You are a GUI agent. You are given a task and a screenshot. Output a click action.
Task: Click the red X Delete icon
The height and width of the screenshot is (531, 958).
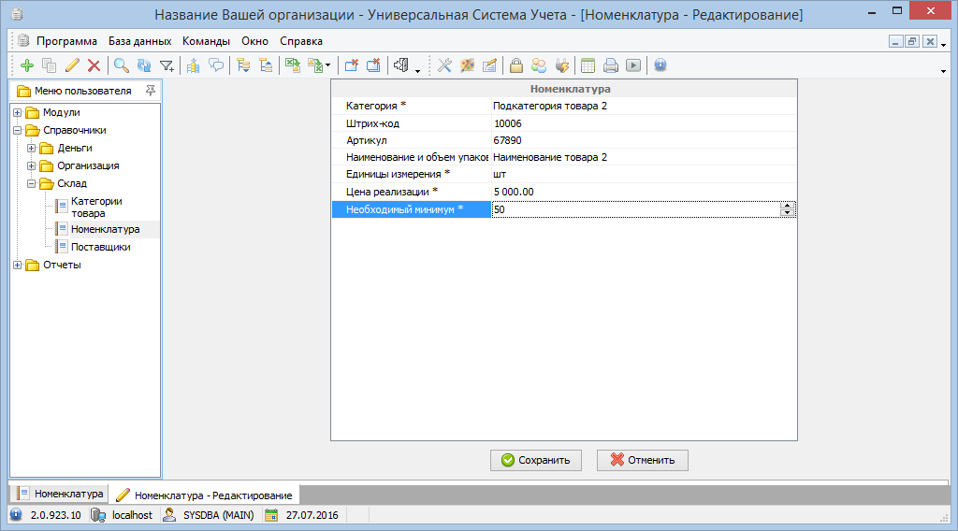[x=94, y=65]
